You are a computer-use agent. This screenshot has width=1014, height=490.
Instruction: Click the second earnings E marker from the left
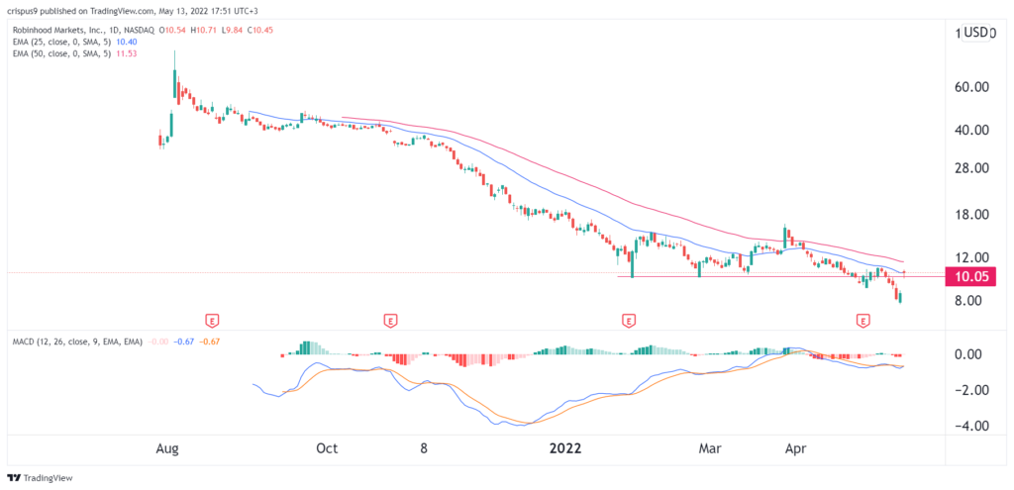click(x=390, y=321)
